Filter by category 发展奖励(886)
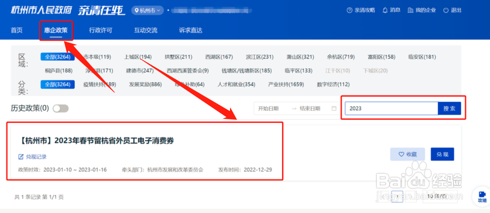Screen dimensions: 490x213 pyautogui.click(x=145, y=84)
